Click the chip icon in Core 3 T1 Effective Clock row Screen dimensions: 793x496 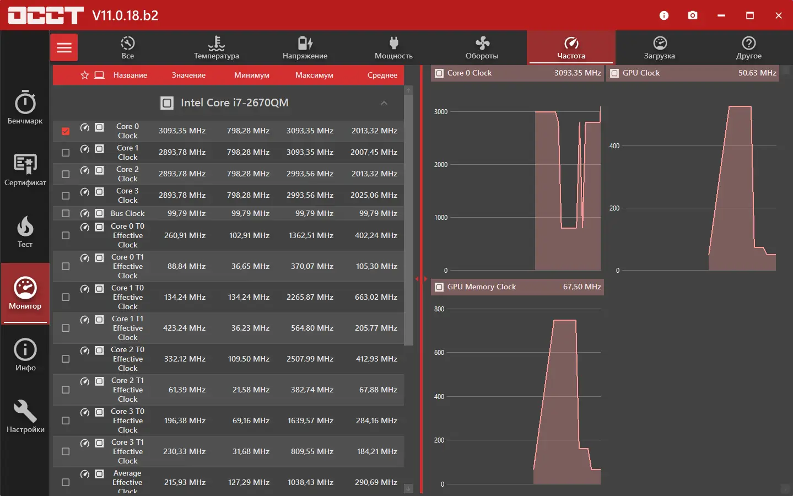tap(99, 443)
